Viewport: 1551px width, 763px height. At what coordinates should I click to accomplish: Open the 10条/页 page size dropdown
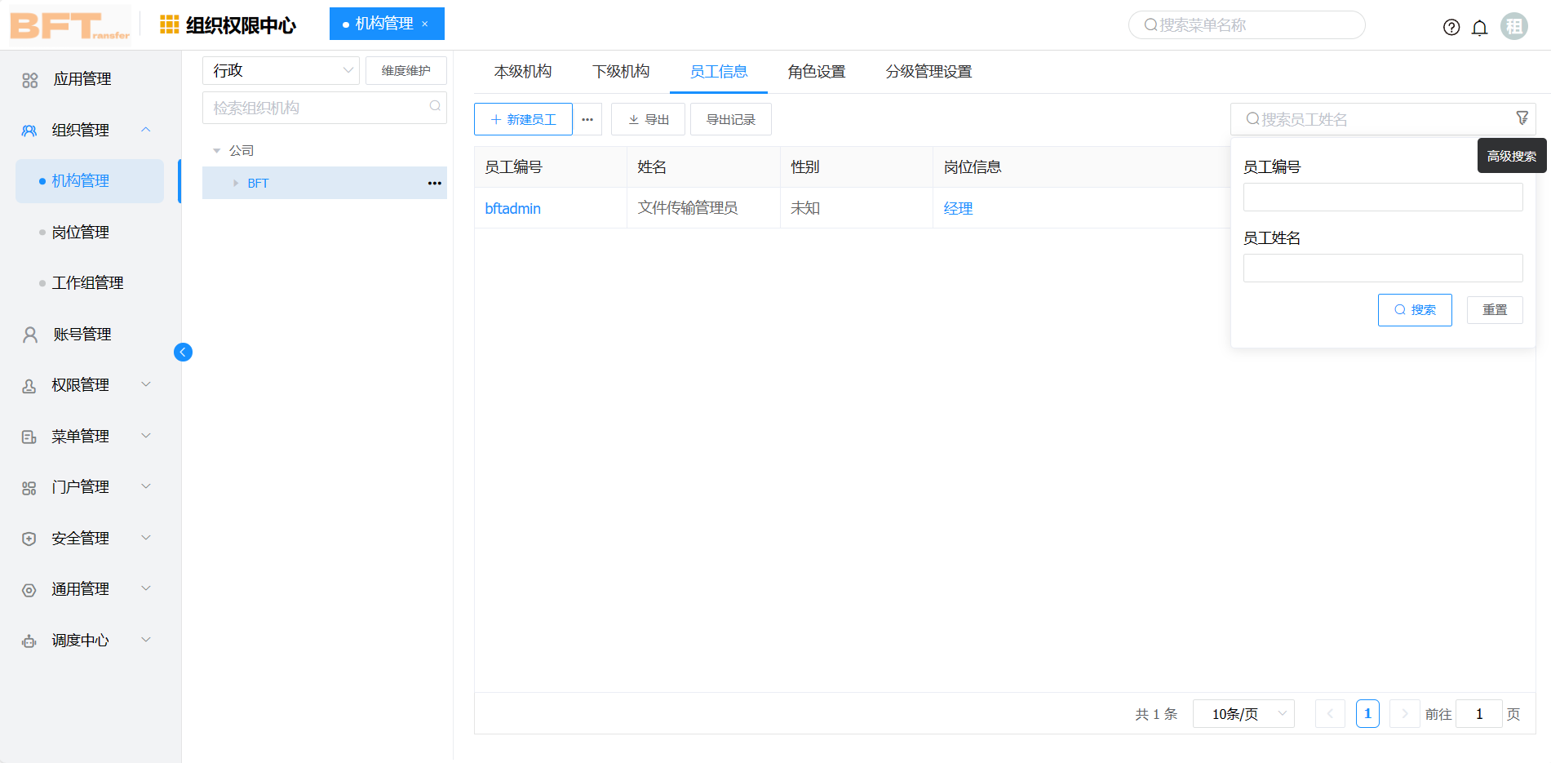(1243, 714)
